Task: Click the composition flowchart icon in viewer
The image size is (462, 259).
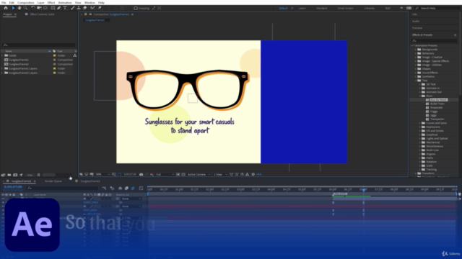Action: (x=247, y=174)
